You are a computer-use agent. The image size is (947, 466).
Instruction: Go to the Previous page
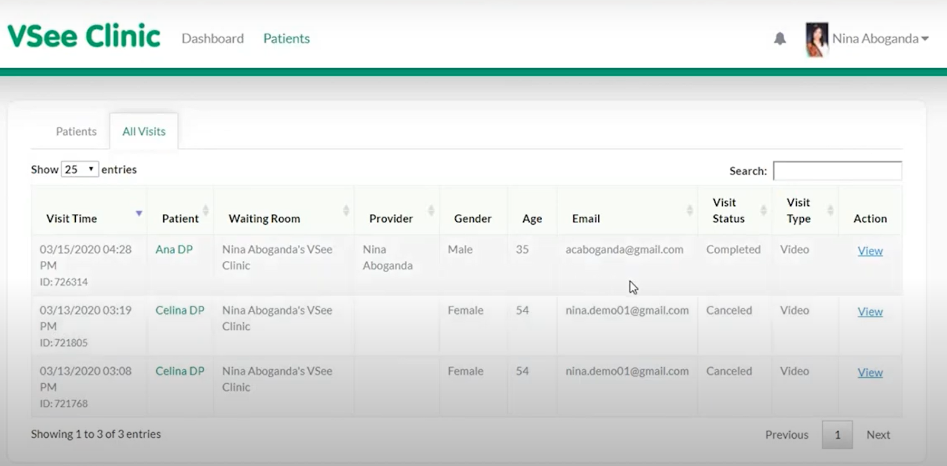(787, 435)
